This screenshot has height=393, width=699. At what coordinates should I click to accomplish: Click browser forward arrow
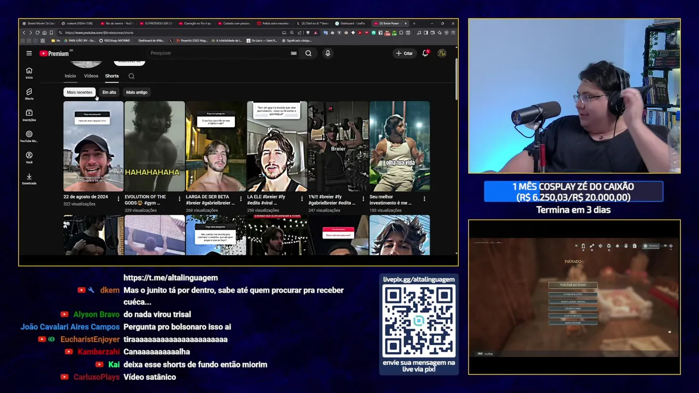(31, 33)
